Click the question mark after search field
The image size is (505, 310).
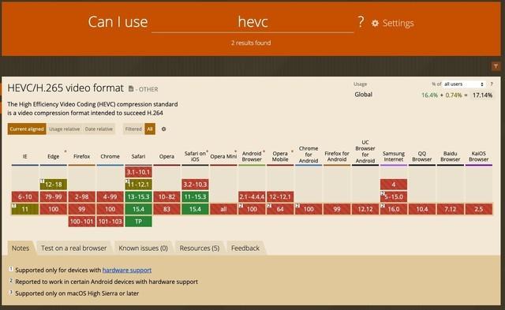coord(361,22)
